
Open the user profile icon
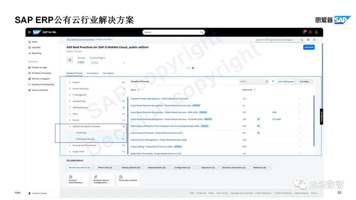316,32
